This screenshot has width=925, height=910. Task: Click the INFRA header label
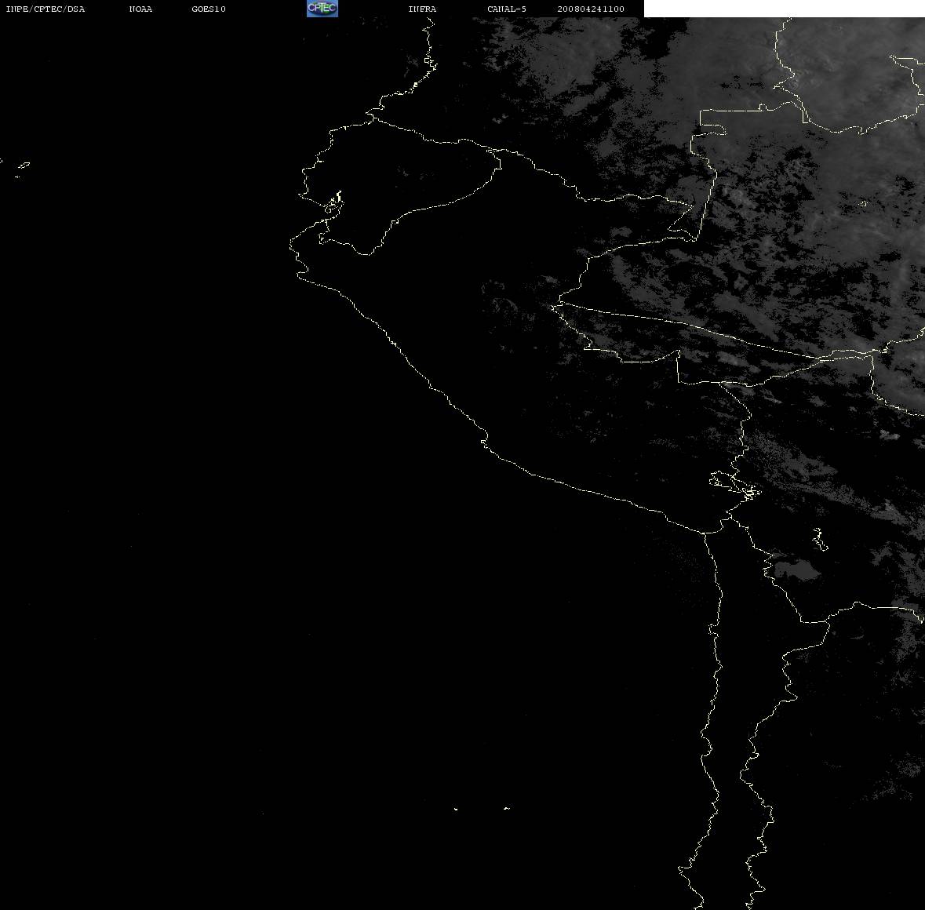[422, 9]
